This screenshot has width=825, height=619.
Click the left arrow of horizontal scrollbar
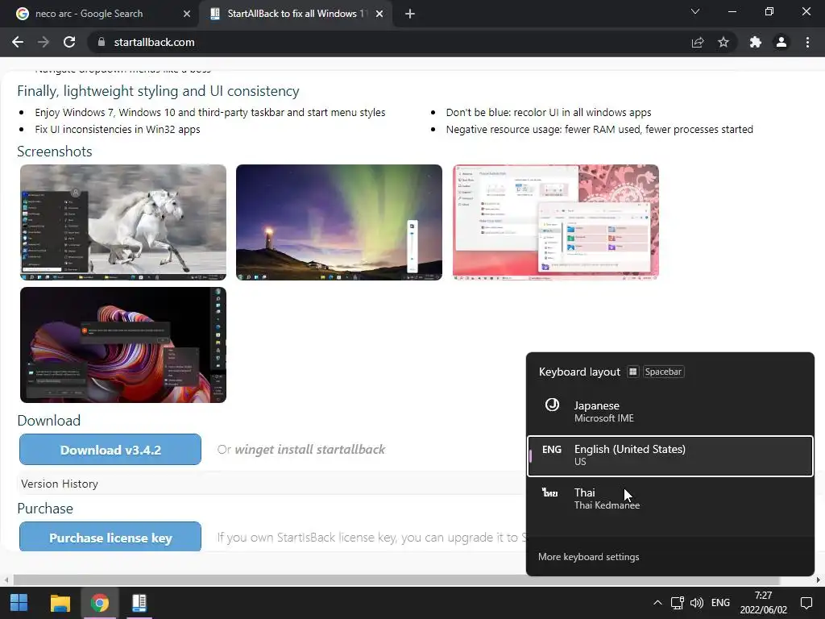pos(6,580)
